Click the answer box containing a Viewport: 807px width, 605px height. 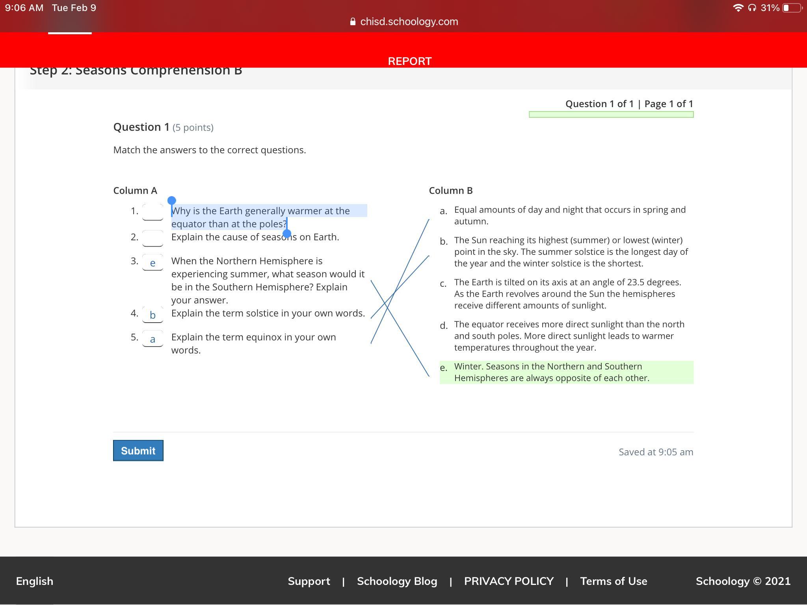[x=152, y=338]
